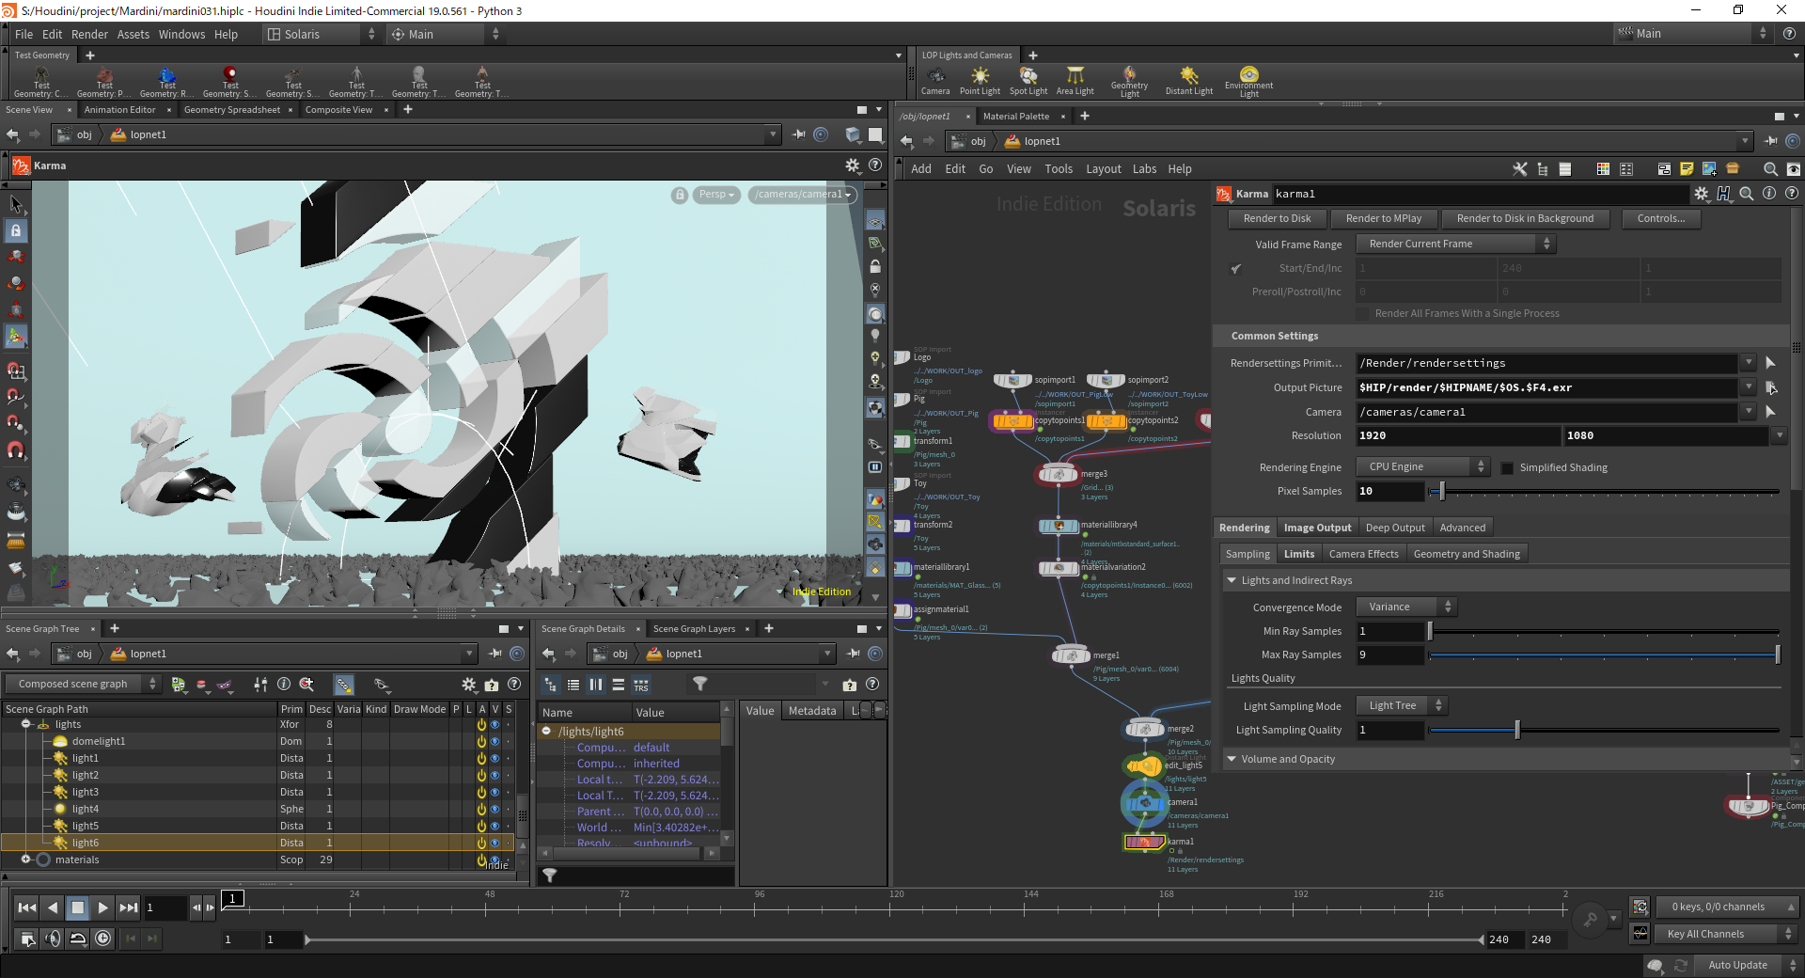
Task: Enable the Simplified Shading checkbox
Action: 1507,468
